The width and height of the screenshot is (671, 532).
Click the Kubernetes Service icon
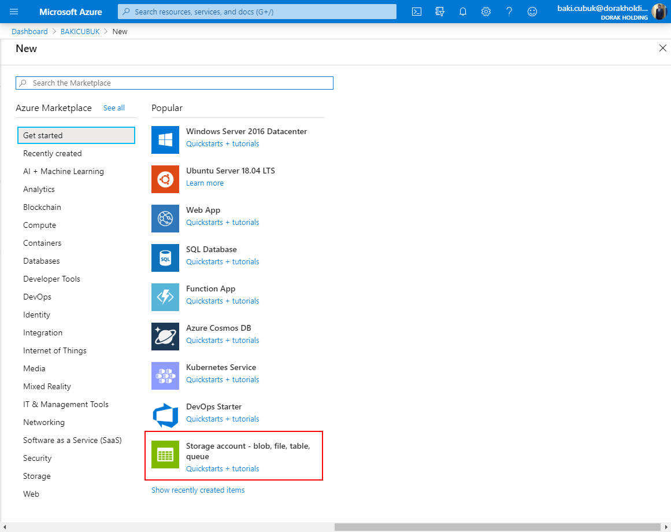coord(165,376)
